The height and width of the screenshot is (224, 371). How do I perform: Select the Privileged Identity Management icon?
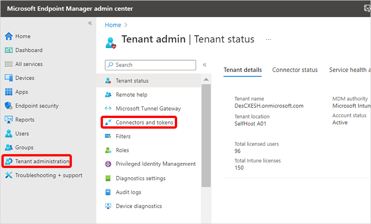[108, 164]
